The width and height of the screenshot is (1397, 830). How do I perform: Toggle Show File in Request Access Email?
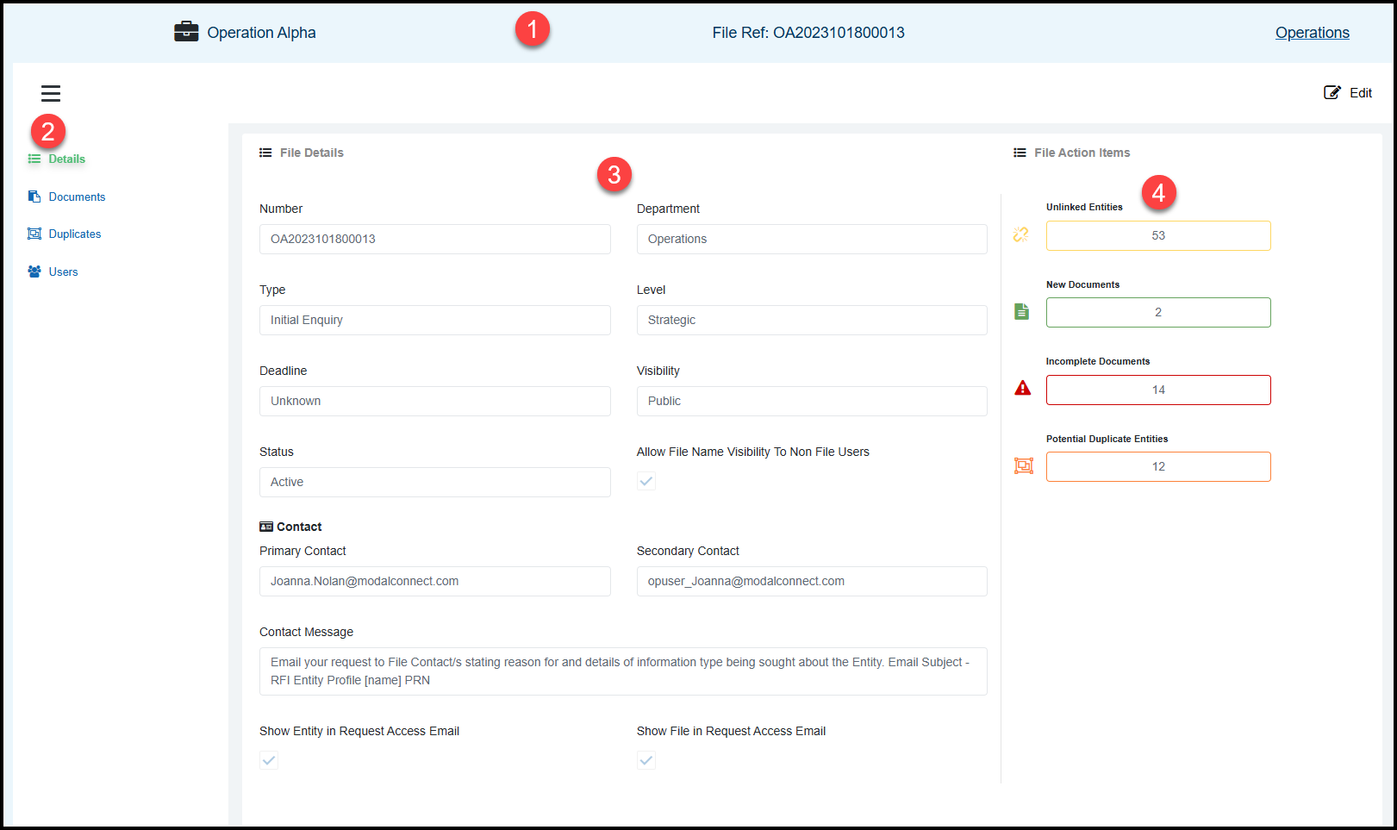click(x=646, y=760)
